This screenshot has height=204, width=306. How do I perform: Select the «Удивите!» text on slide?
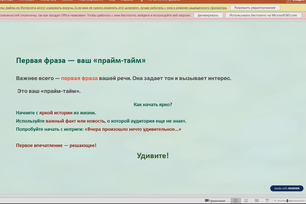pyautogui.click(x=153, y=156)
